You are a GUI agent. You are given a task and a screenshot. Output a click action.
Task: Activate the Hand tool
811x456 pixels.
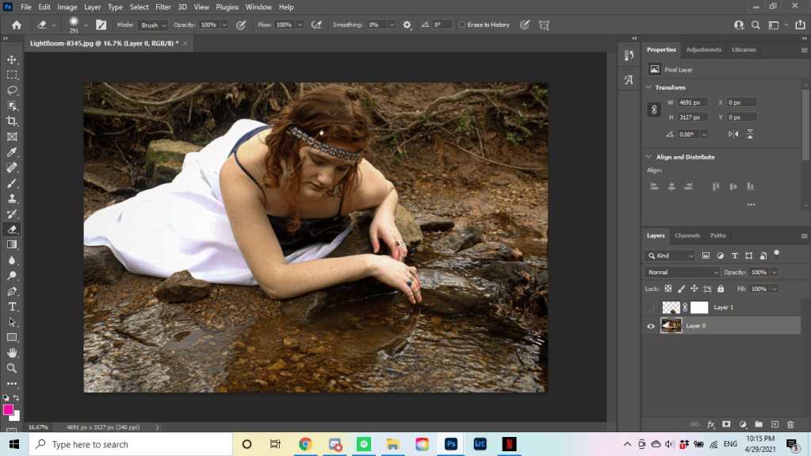pos(12,353)
